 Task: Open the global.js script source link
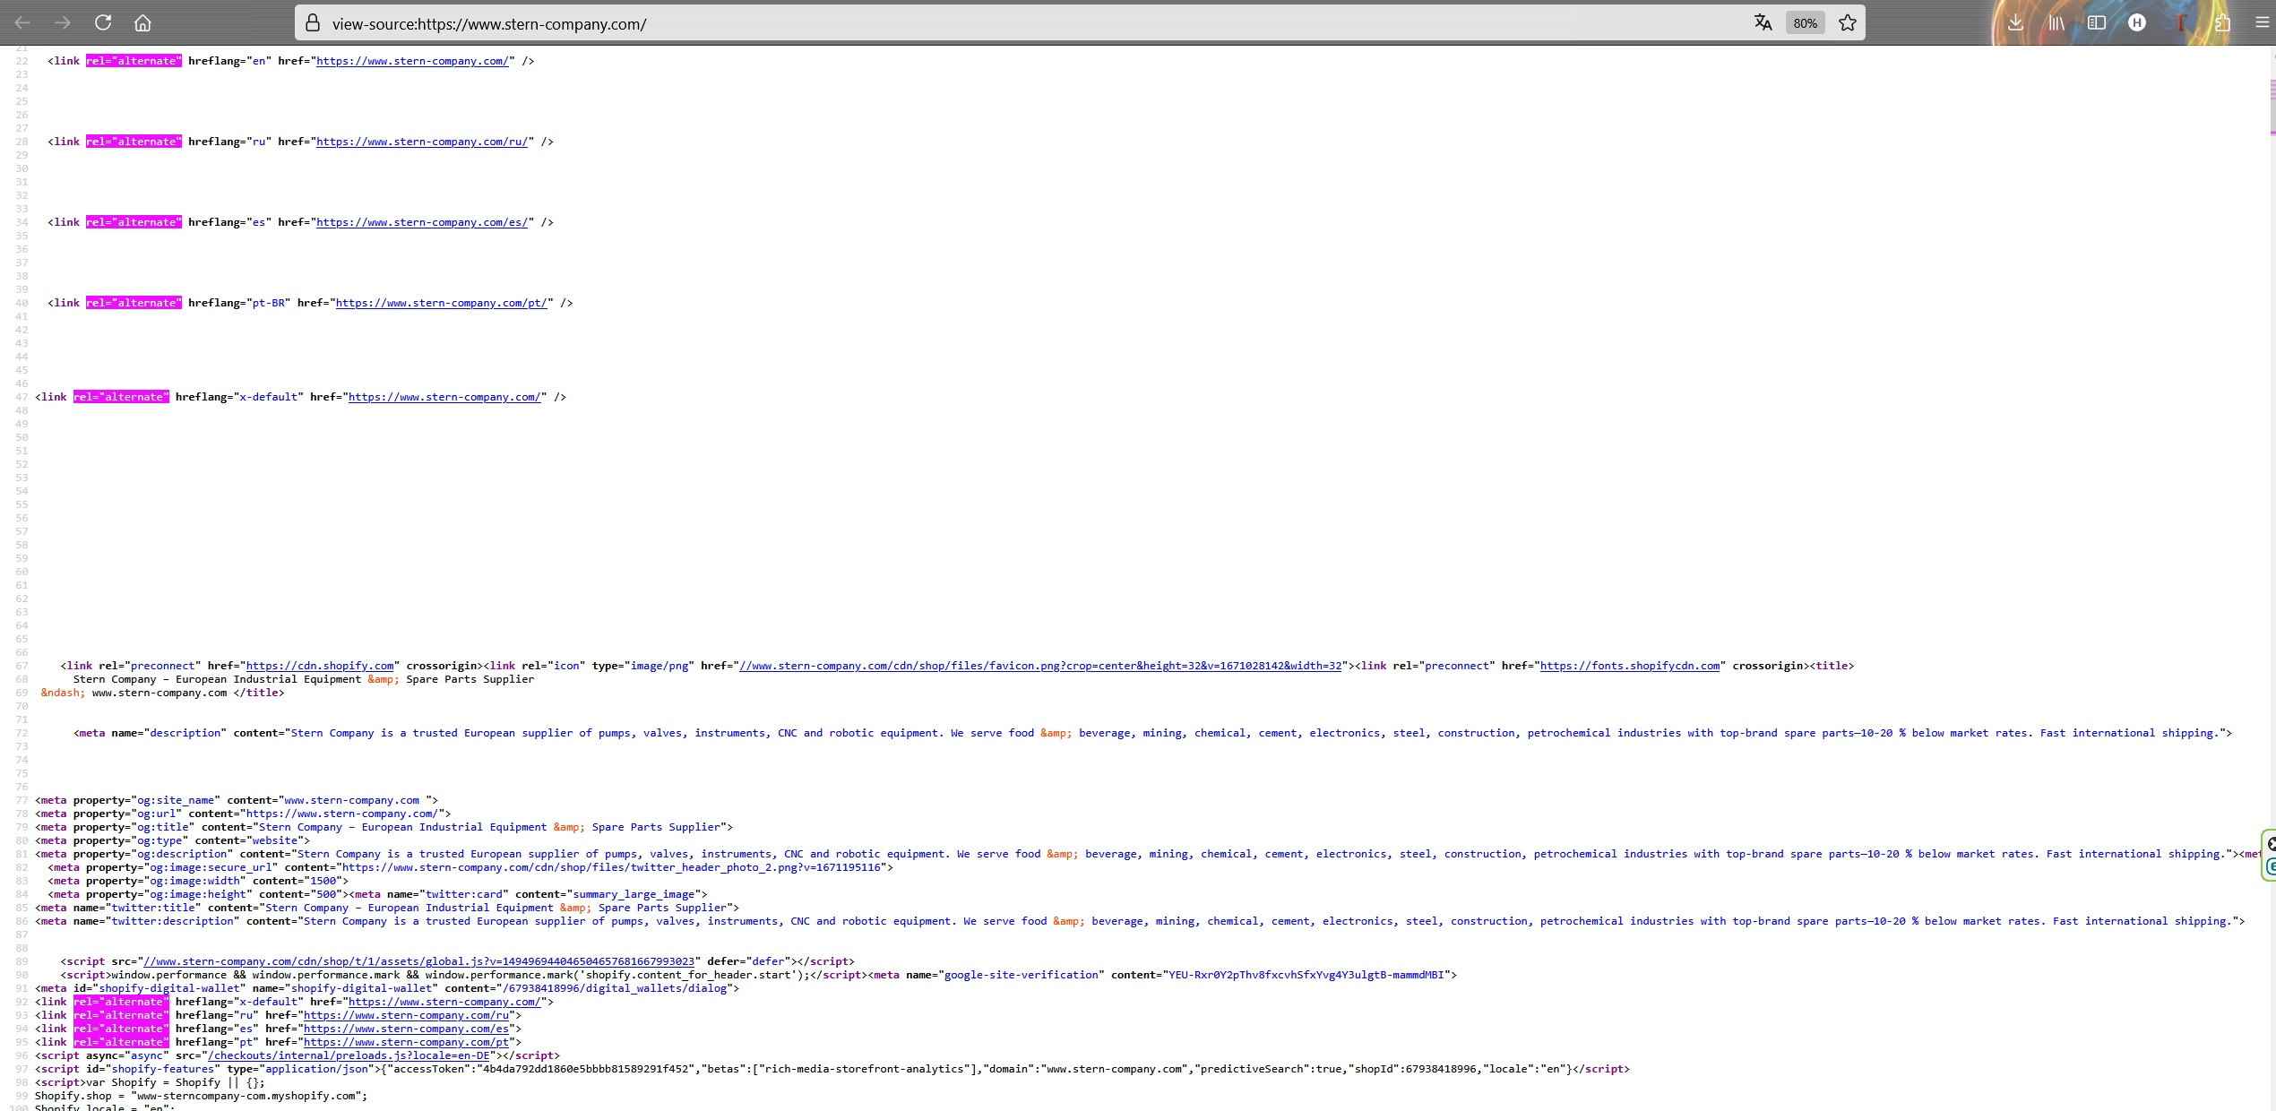418,961
